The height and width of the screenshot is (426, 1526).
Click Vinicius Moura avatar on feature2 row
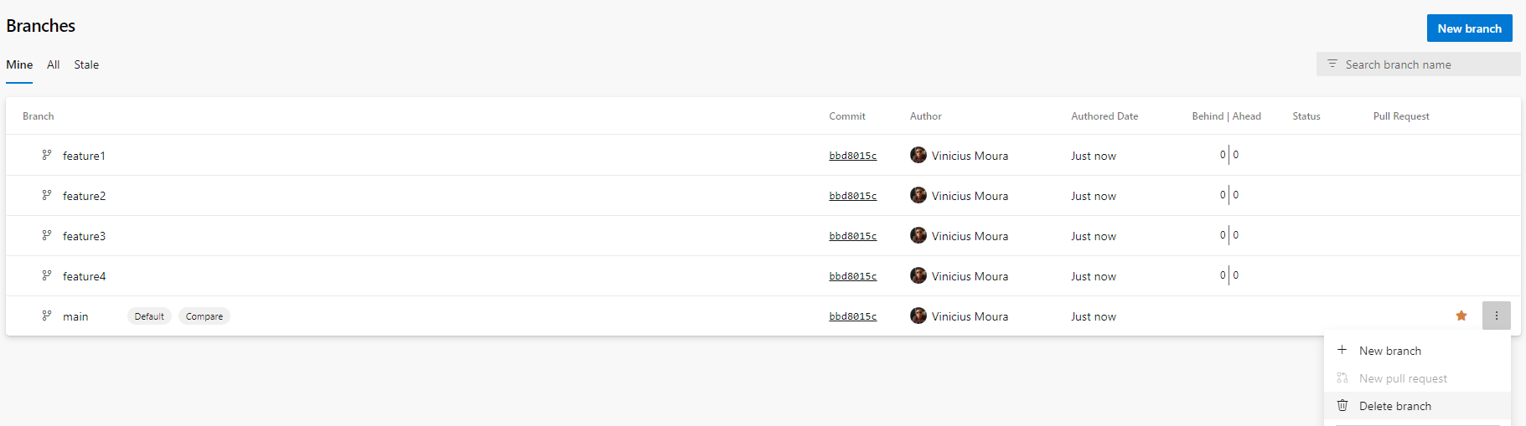tap(918, 195)
